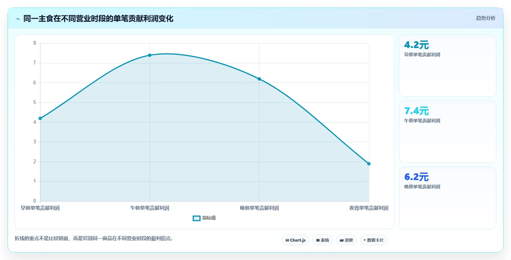Click the 早餐单笔贡献利润 x-axis label

click(x=40, y=208)
